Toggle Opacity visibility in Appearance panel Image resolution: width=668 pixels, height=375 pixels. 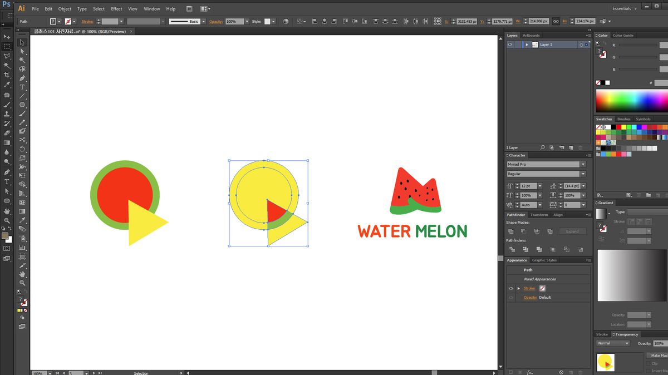(x=510, y=297)
